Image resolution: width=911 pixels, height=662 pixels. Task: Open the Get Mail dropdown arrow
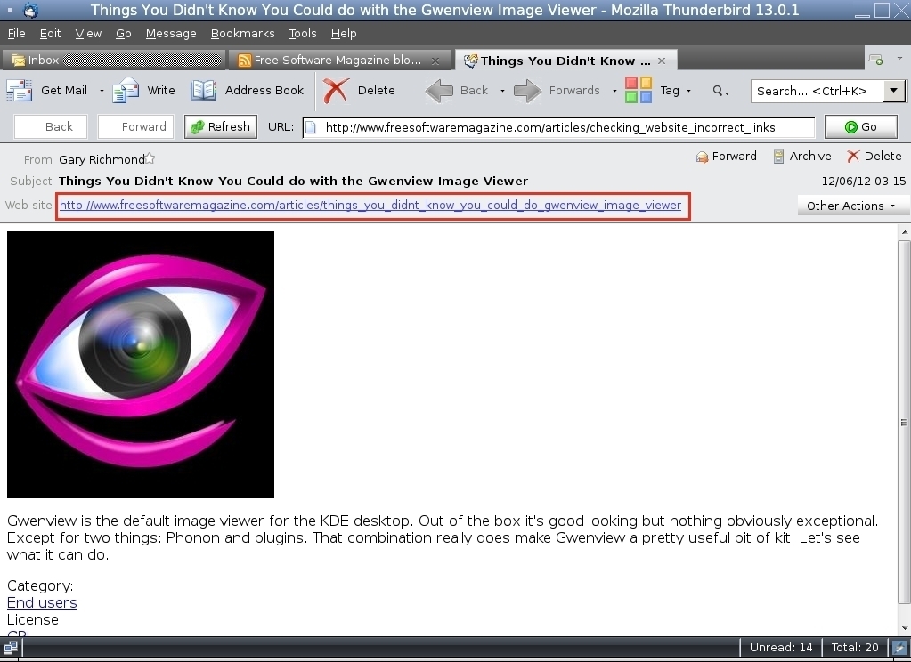tap(102, 91)
